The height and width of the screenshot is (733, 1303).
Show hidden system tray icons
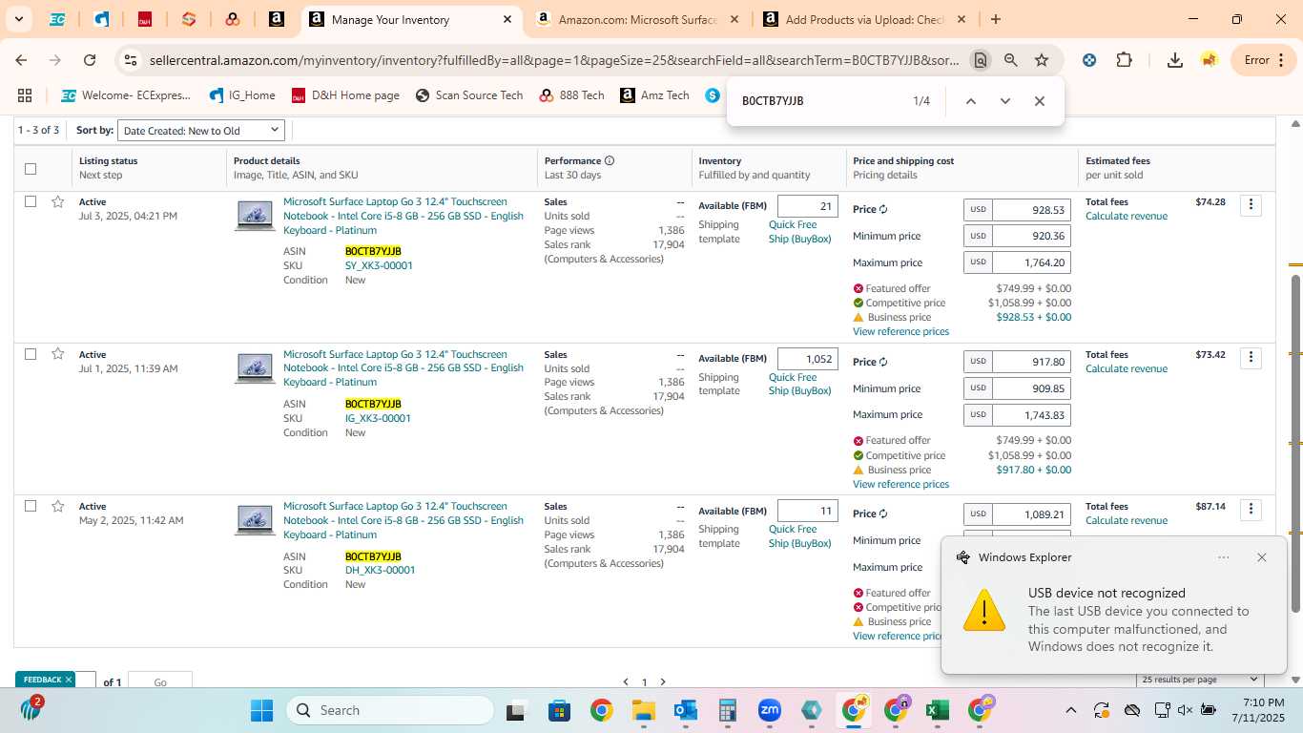coord(1070,710)
